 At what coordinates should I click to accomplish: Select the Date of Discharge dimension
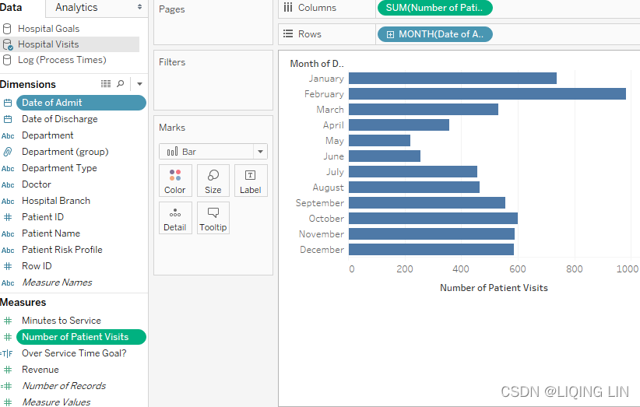[x=60, y=119]
